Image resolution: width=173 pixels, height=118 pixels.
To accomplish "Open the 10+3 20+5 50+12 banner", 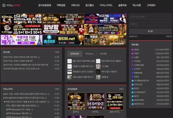I will 105,29.
